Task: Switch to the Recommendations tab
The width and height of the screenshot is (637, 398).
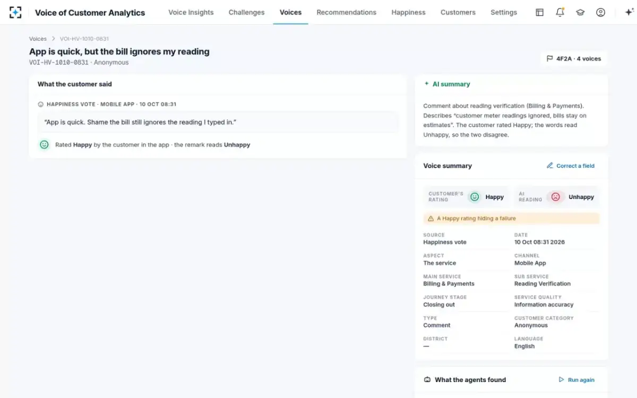Action: point(347,12)
